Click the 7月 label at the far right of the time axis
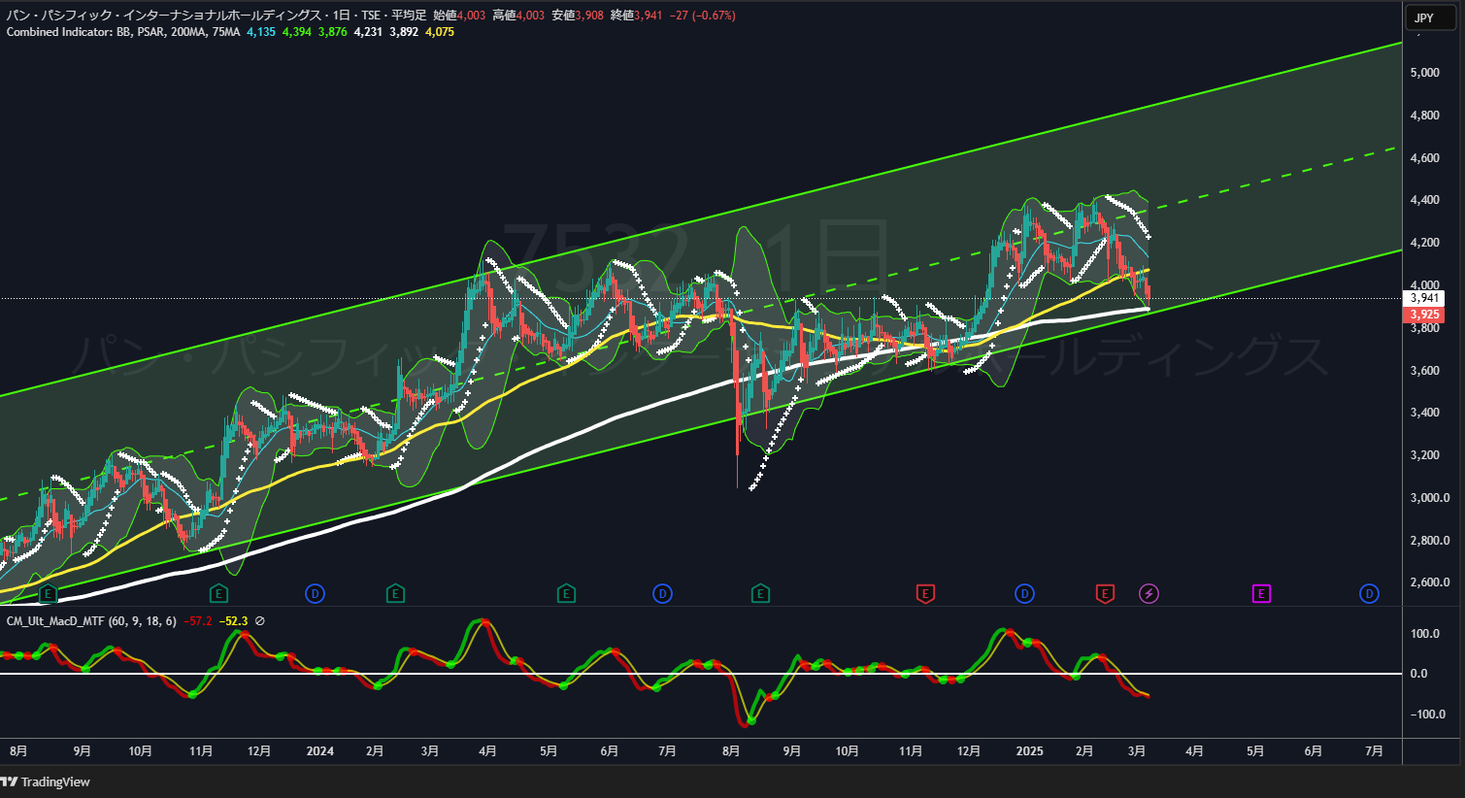The height and width of the screenshot is (798, 1465). point(1374,751)
